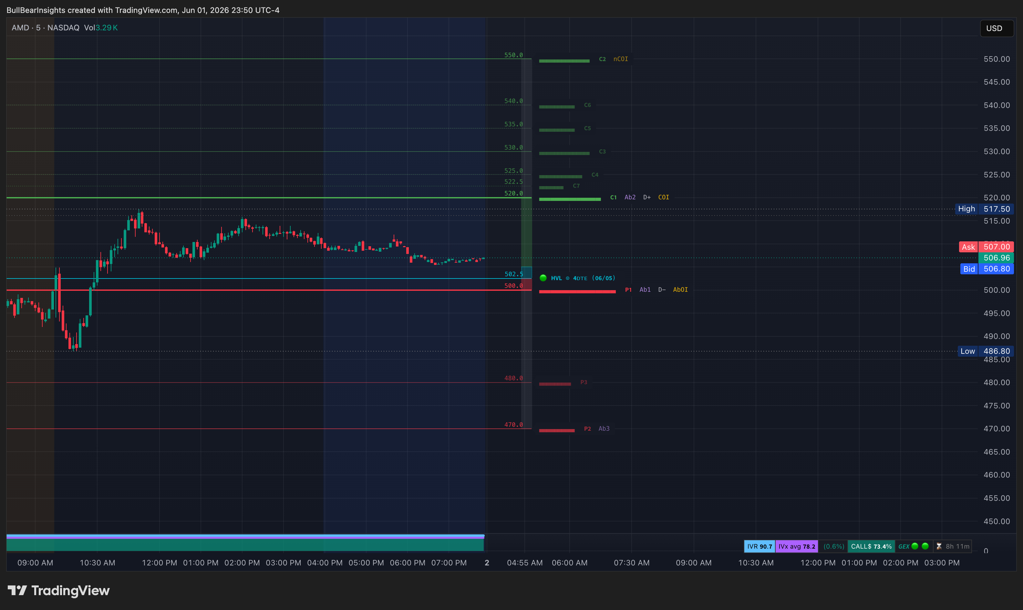Click the nCOI label at 550

pos(620,59)
